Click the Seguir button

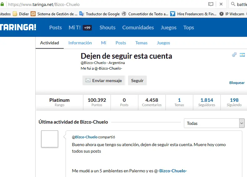pyautogui.click(x=137, y=81)
